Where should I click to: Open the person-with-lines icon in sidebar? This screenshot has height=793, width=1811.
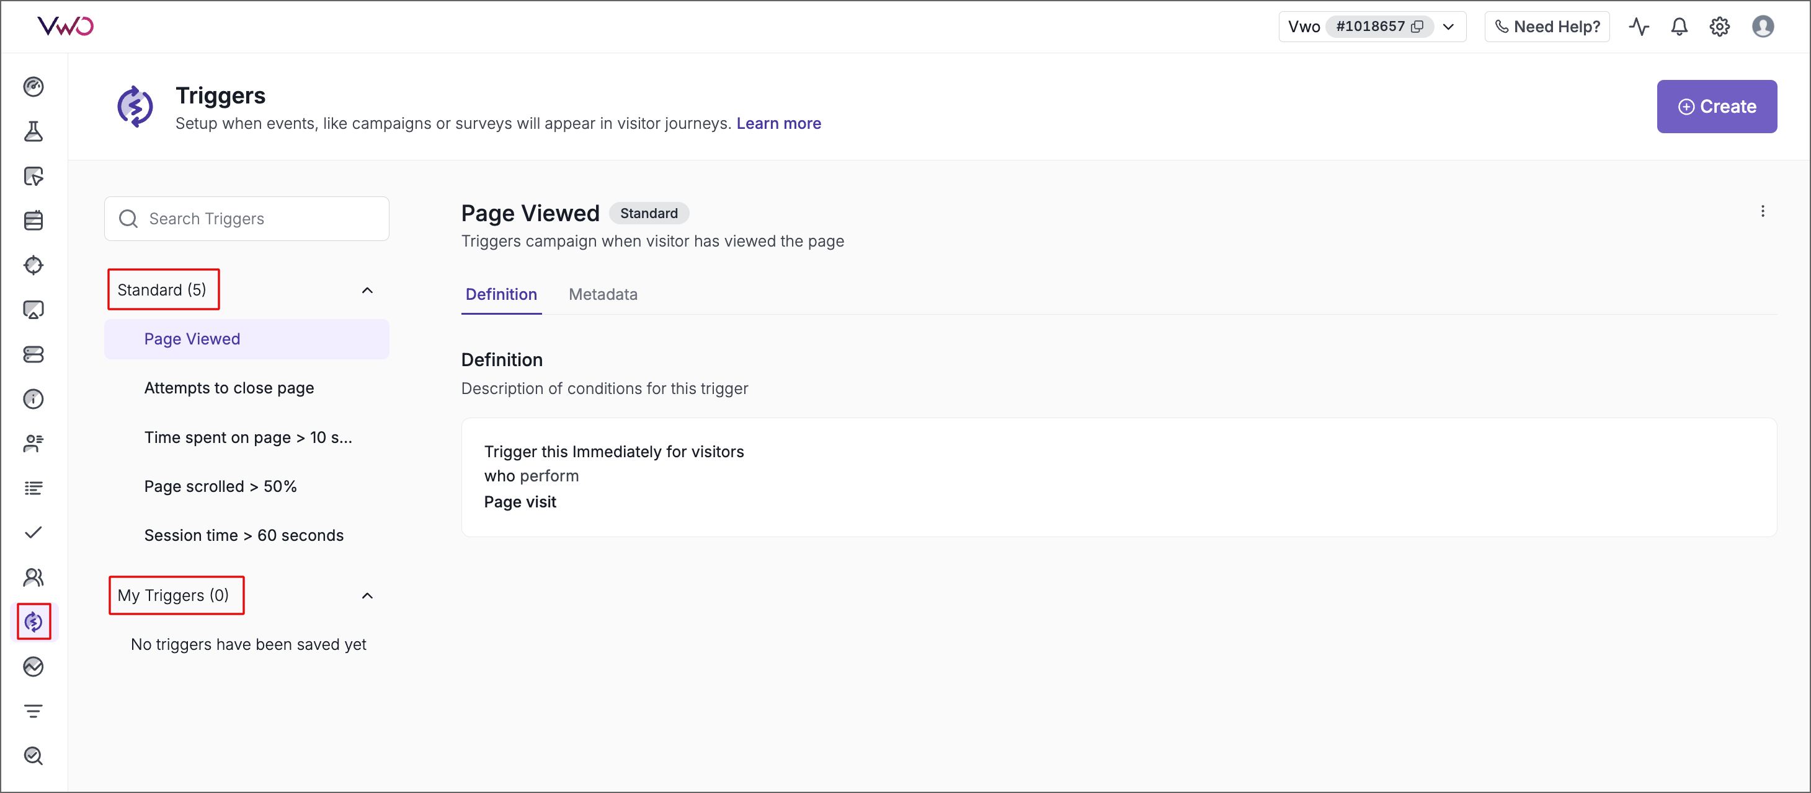[x=33, y=443]
